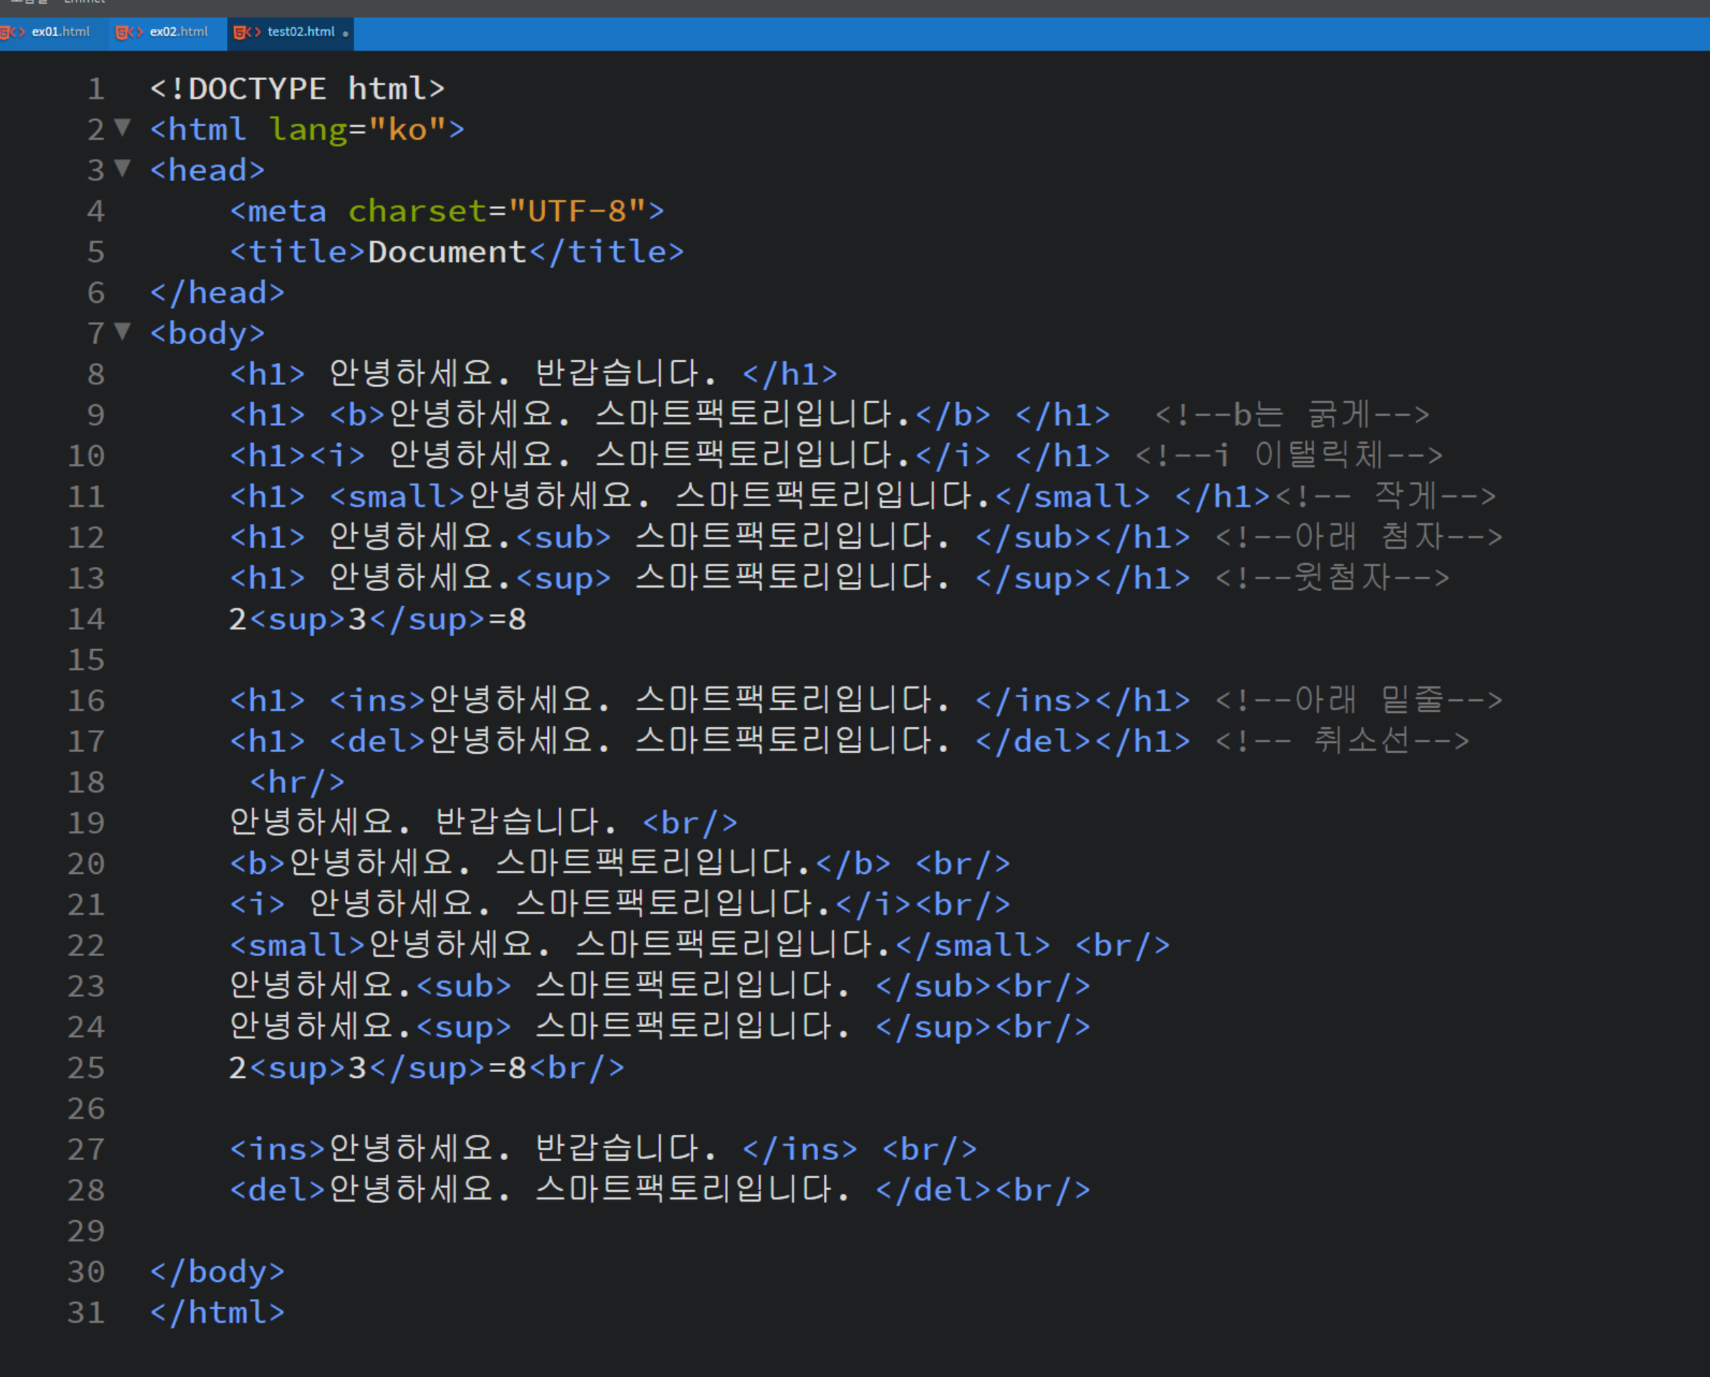Screen dimensions: 1710x1377
Task: Collapse the html element fold arrow on line 2
Action: [122, 127]
